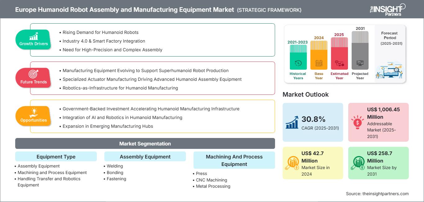This screenshot has height=202, width=424.
Task: Click the 2025 estimated year bar
Action: click(339, 53)
